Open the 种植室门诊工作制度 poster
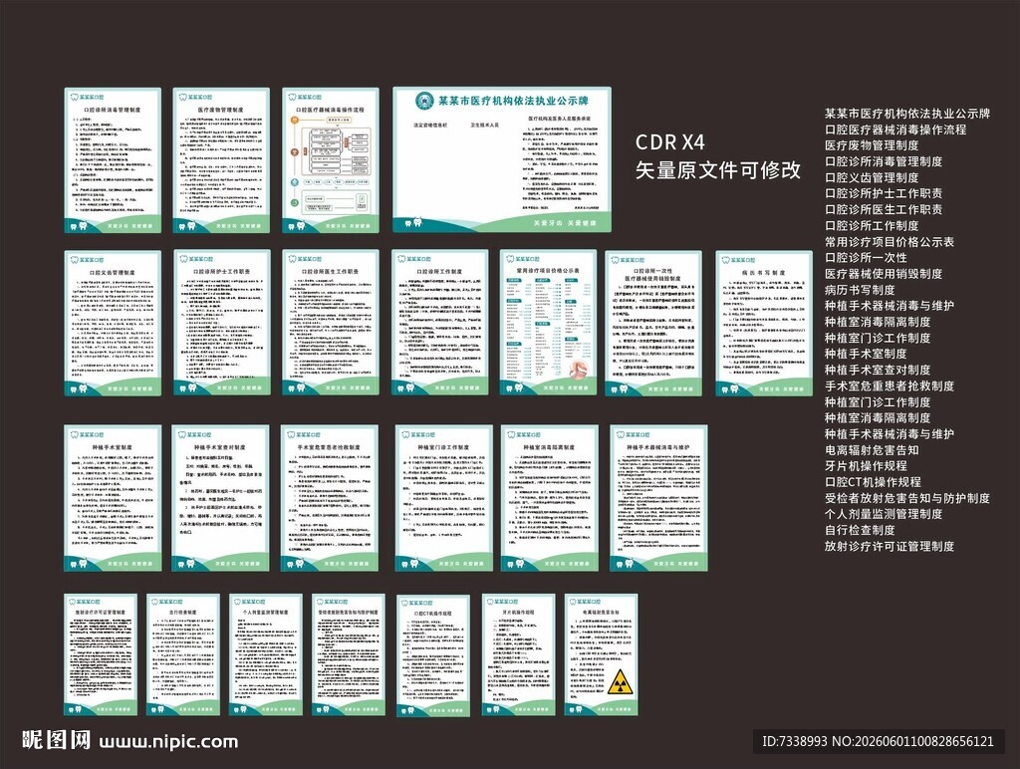This screenshot has width=1020, height=769. tap(443, 498)
